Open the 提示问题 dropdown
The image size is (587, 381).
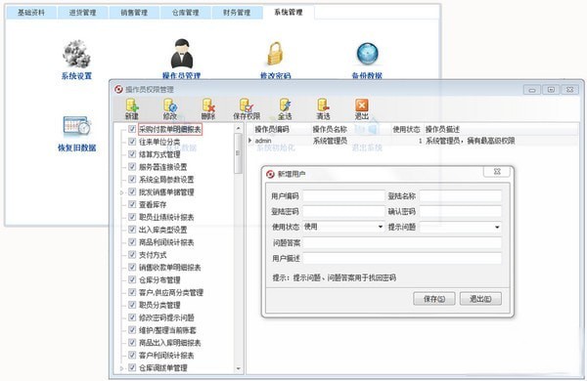pyautogui.click(x=497, y=227)
